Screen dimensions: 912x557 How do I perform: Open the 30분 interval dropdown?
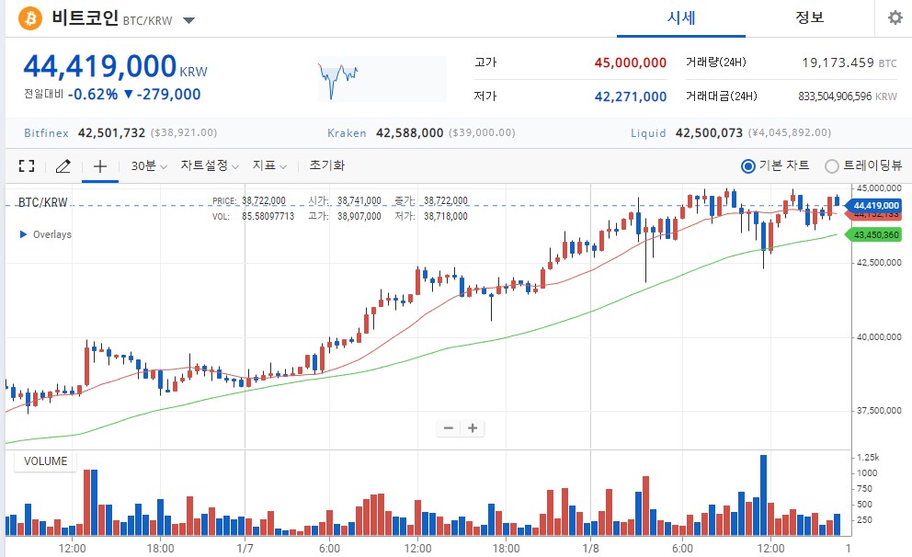(x=149, y=165)
